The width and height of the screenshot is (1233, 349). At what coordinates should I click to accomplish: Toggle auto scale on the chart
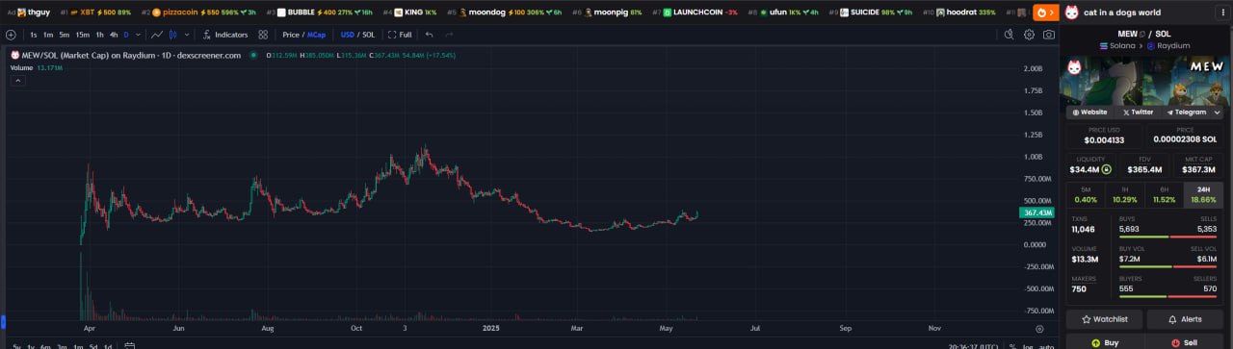click(x=1045, y=346)
